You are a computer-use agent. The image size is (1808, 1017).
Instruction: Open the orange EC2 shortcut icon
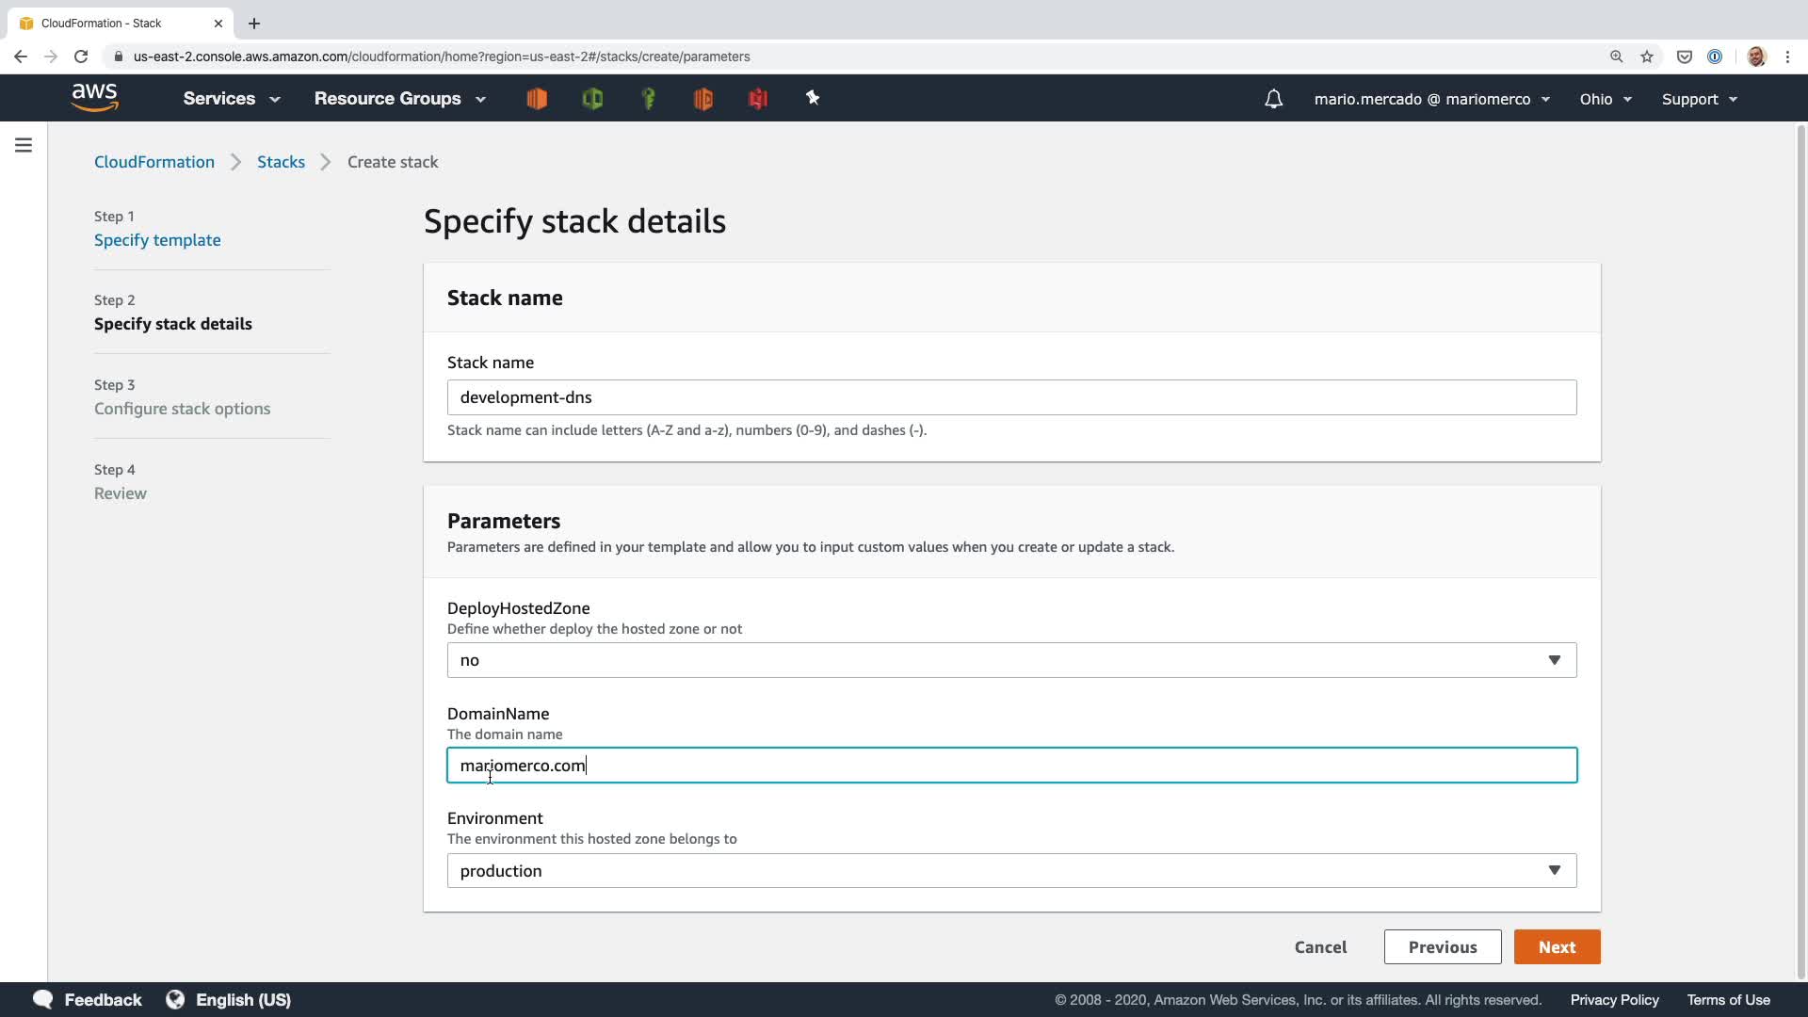pos(537,99)
